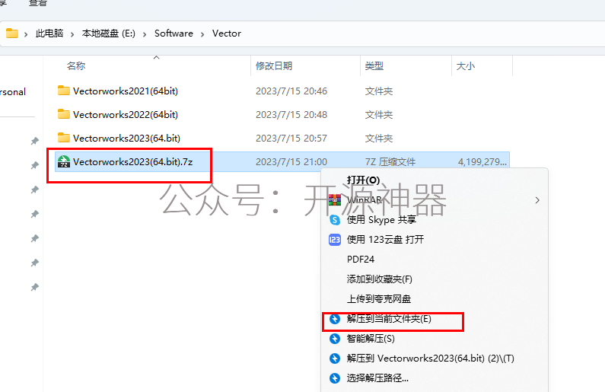The width and height of the screenshot is (605, 392).
Task: Go to Software in breadcrumb
Action: point(174,33)
